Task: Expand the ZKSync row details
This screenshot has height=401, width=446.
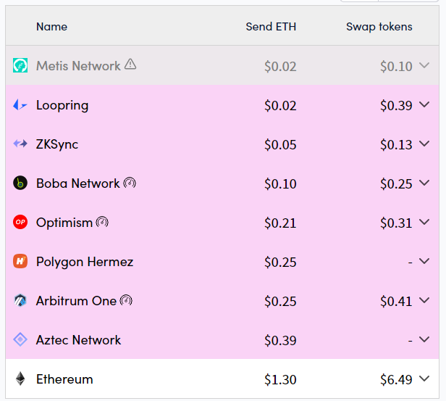Action: [424, 144]
